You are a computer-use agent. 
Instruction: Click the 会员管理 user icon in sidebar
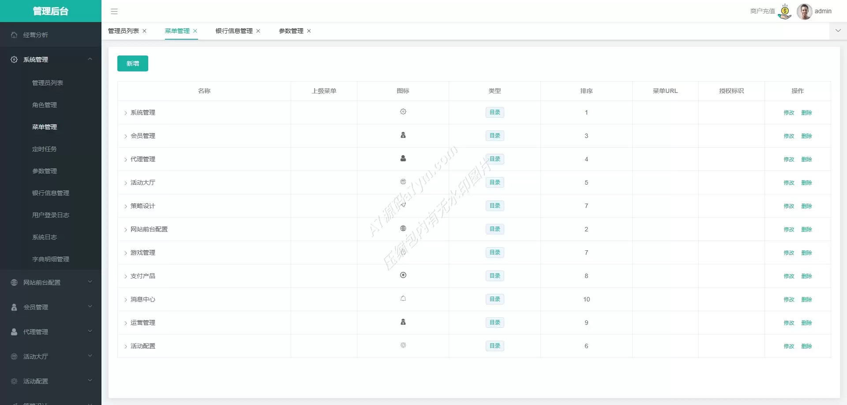pyautogui.click(x=14, y=307)
